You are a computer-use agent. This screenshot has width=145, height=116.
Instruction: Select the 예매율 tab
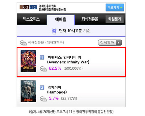coord(61,20)
